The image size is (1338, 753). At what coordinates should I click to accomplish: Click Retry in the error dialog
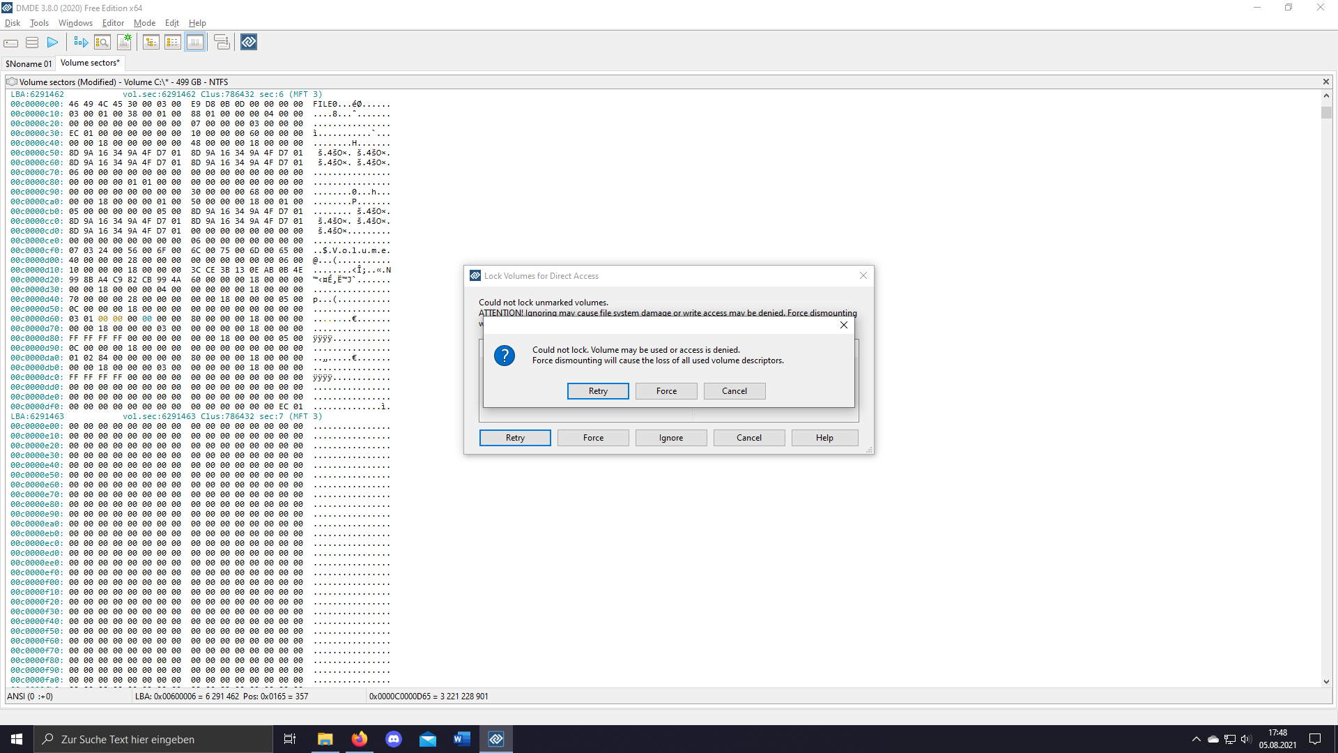(598, 391)
